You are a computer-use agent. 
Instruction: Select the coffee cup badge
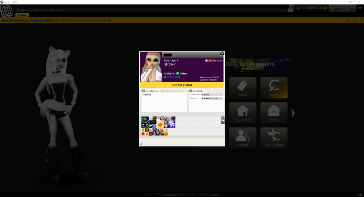(x=166, y=122)
